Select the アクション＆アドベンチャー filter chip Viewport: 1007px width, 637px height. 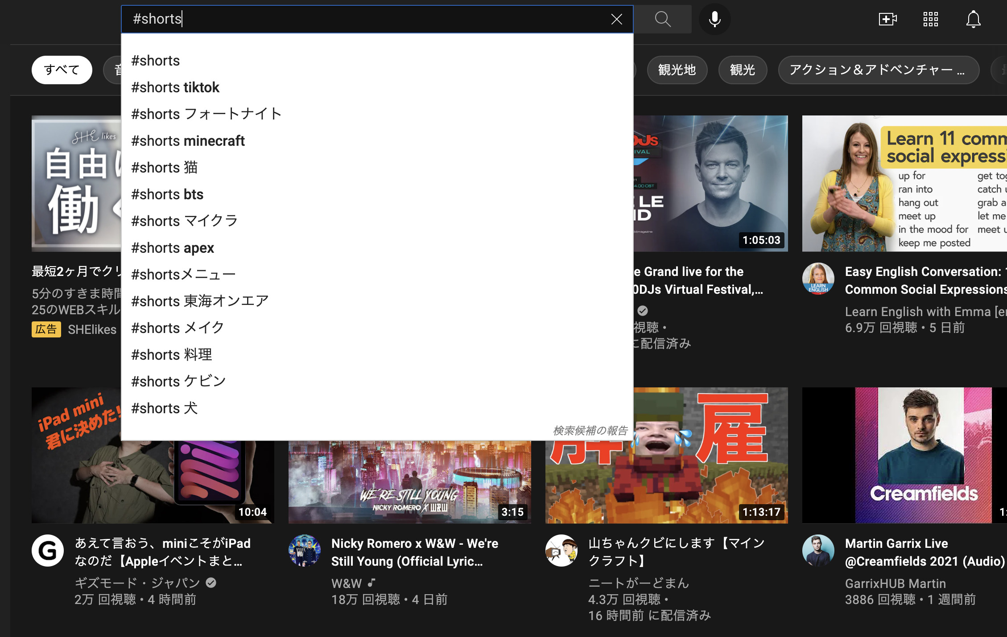(x=878, y=70)
